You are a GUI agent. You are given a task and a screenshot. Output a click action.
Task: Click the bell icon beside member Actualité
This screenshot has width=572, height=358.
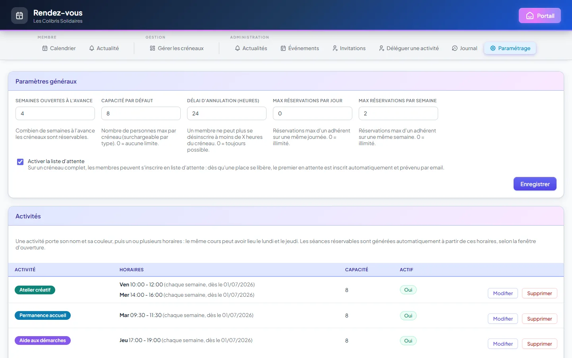(92, 48)
